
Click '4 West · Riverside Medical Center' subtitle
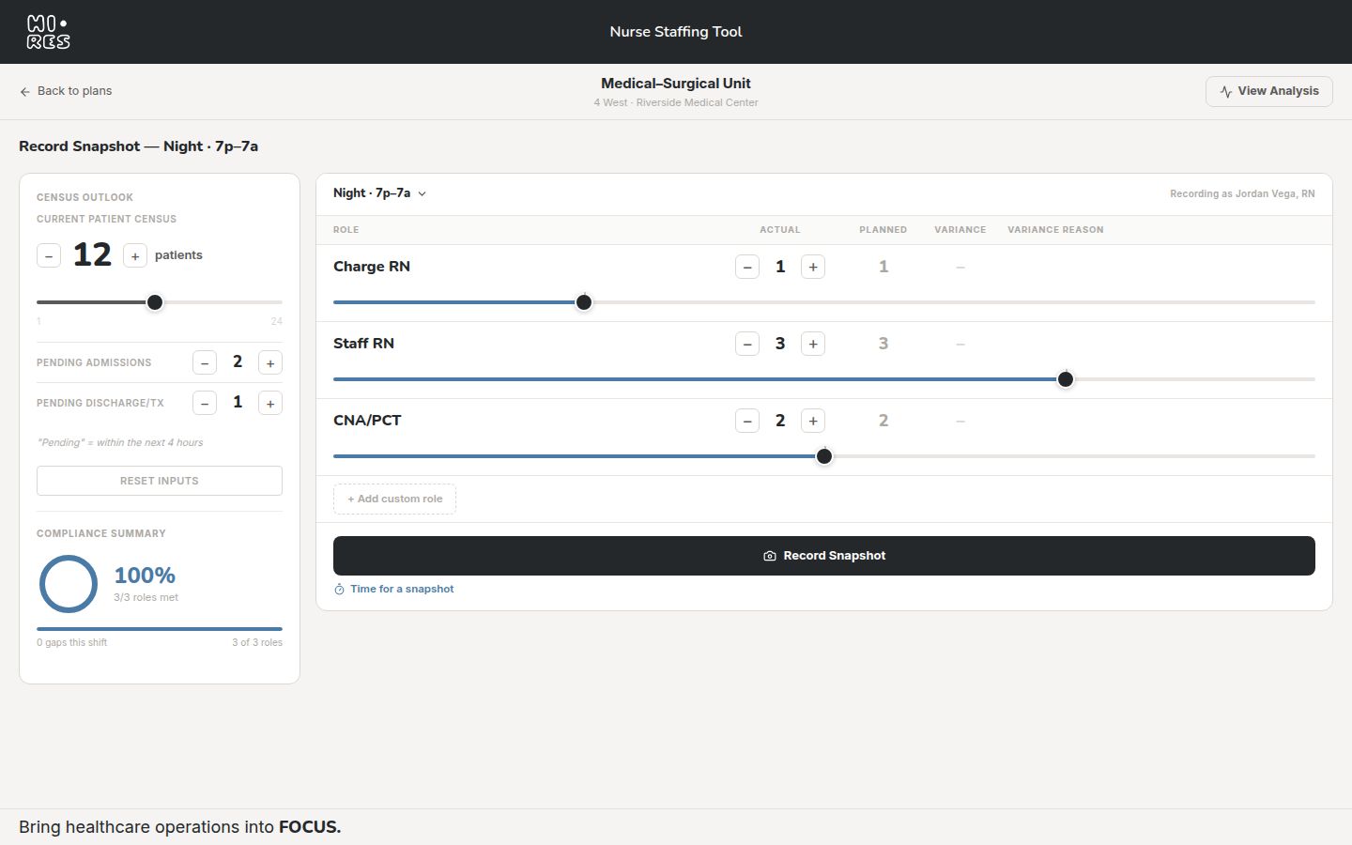point(676,102)
